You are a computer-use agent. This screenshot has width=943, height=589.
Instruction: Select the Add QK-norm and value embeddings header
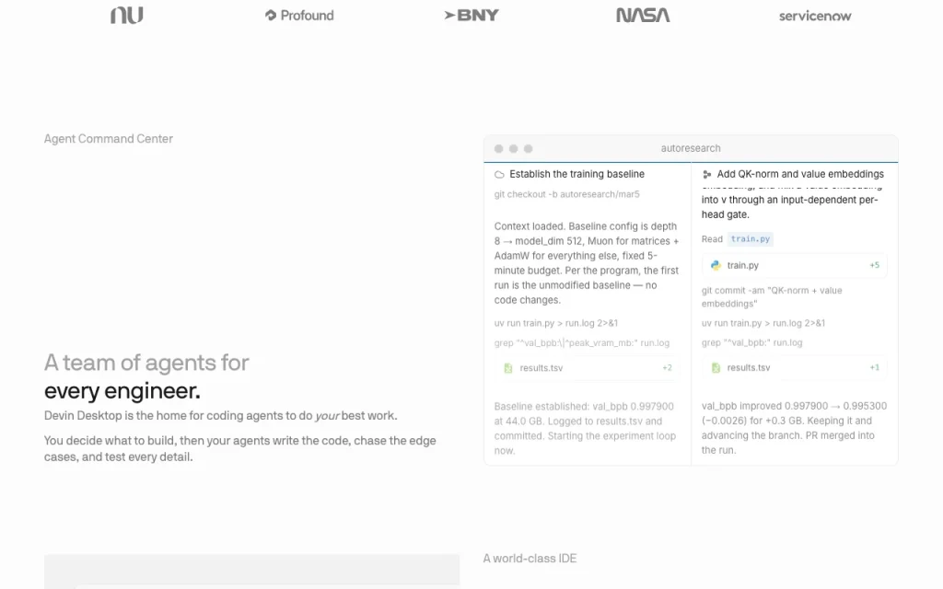click(800, 174)
